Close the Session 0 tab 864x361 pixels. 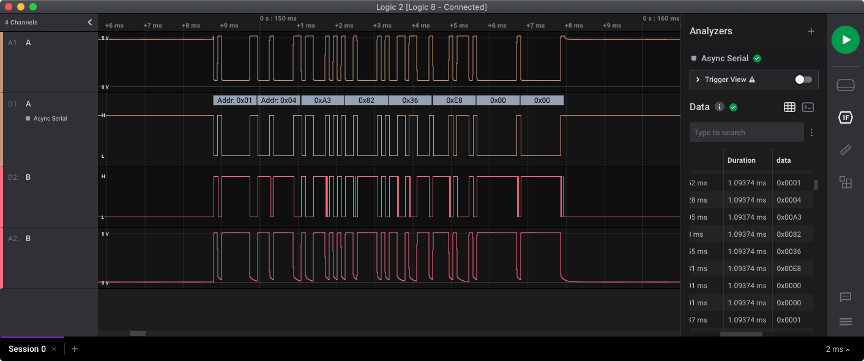pos(54,349)
